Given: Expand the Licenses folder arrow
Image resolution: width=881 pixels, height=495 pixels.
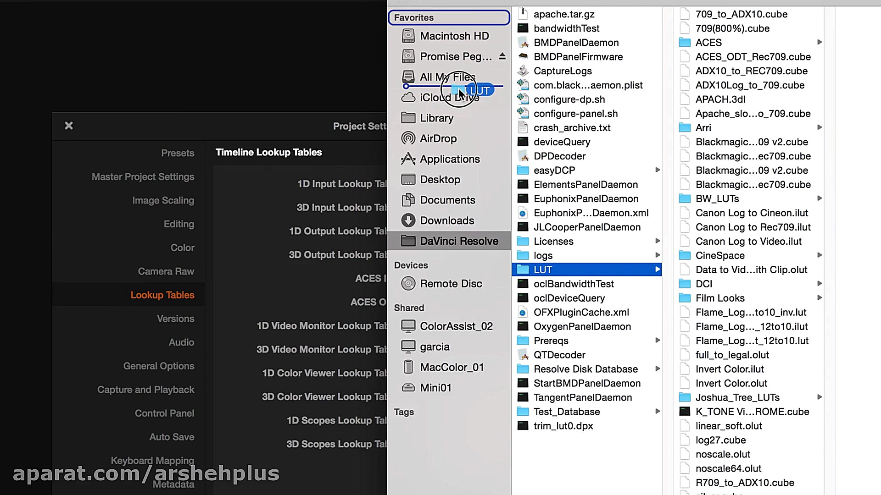Looking at the screenshot, I should pyautogui.click(x=658, y=241).
